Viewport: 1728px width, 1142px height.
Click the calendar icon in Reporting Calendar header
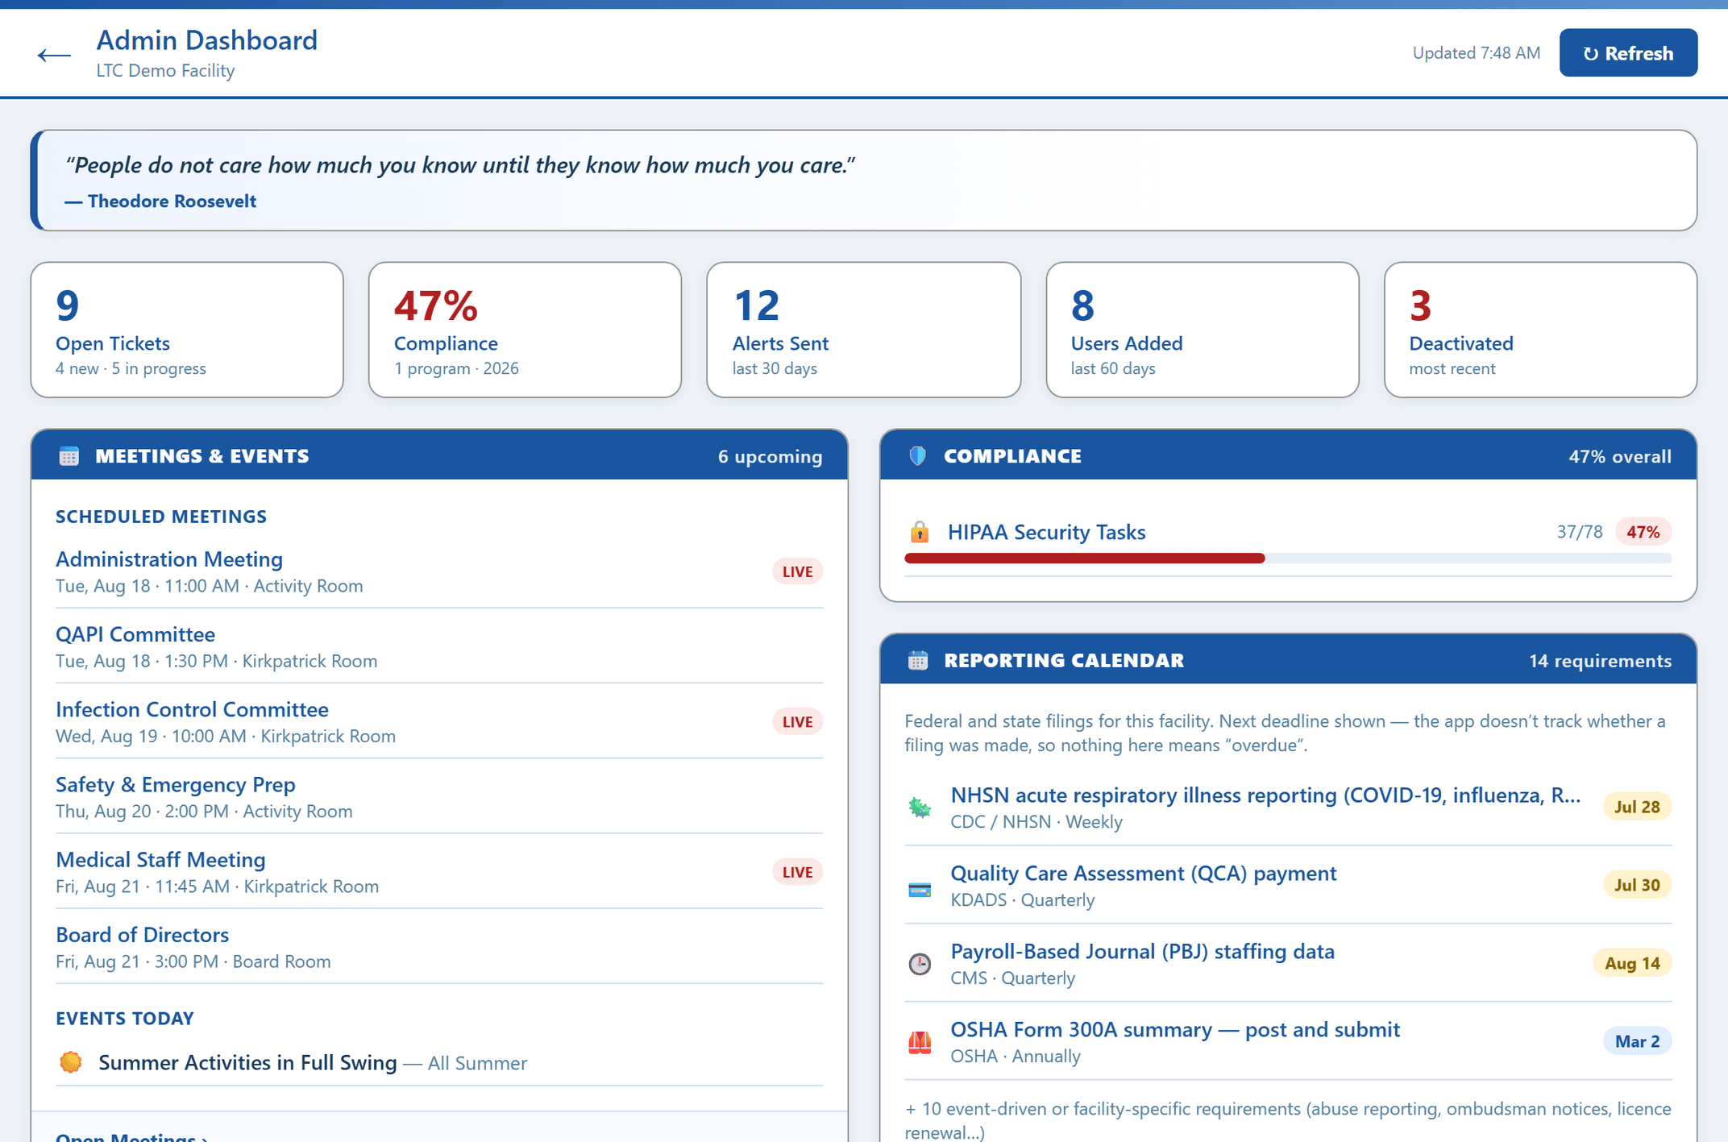918,661
